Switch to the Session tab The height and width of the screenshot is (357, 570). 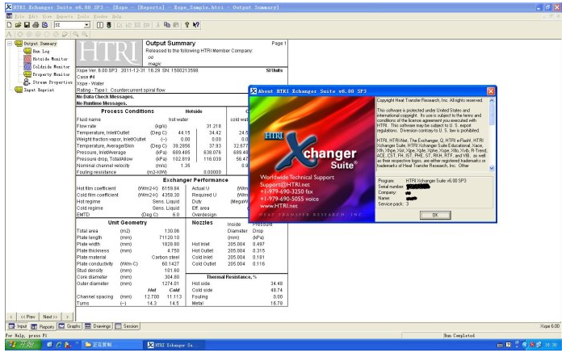pos(127,326)
